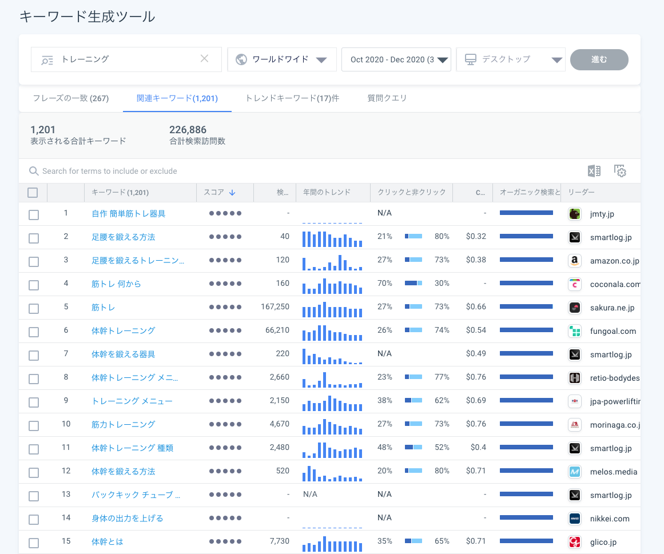Screen dimensions: 664x554
Task: Click the クリックと非クリック column header
Action: click(412, 192)
